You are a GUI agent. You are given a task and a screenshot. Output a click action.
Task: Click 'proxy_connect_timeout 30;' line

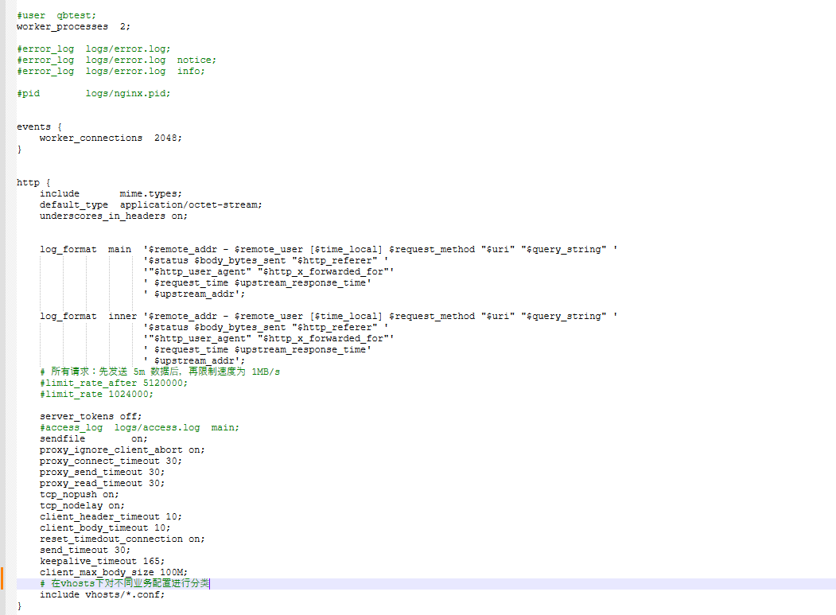(x=111, y=461)
